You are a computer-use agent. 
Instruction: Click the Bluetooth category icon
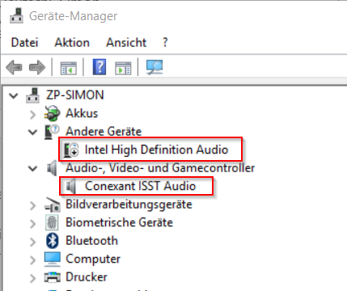point(52,241)
